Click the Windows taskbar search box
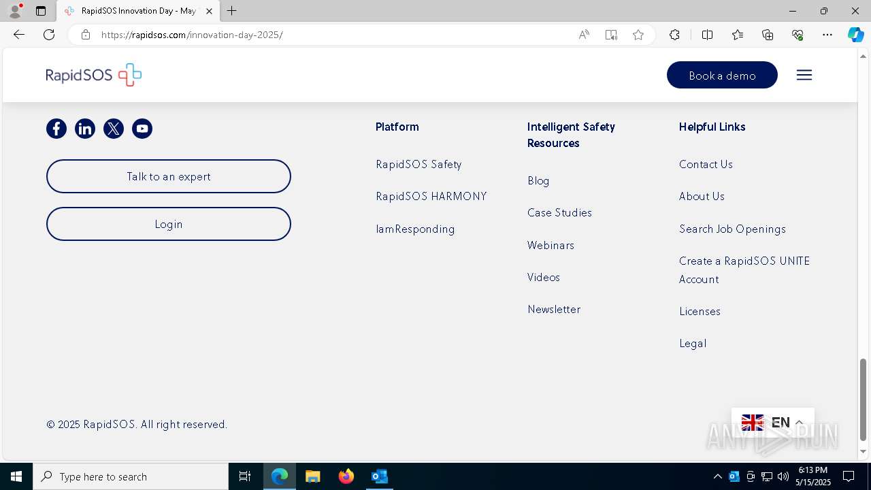Viewport: 871px width, 490px height. pyautogui.click(x=131, y=476)
